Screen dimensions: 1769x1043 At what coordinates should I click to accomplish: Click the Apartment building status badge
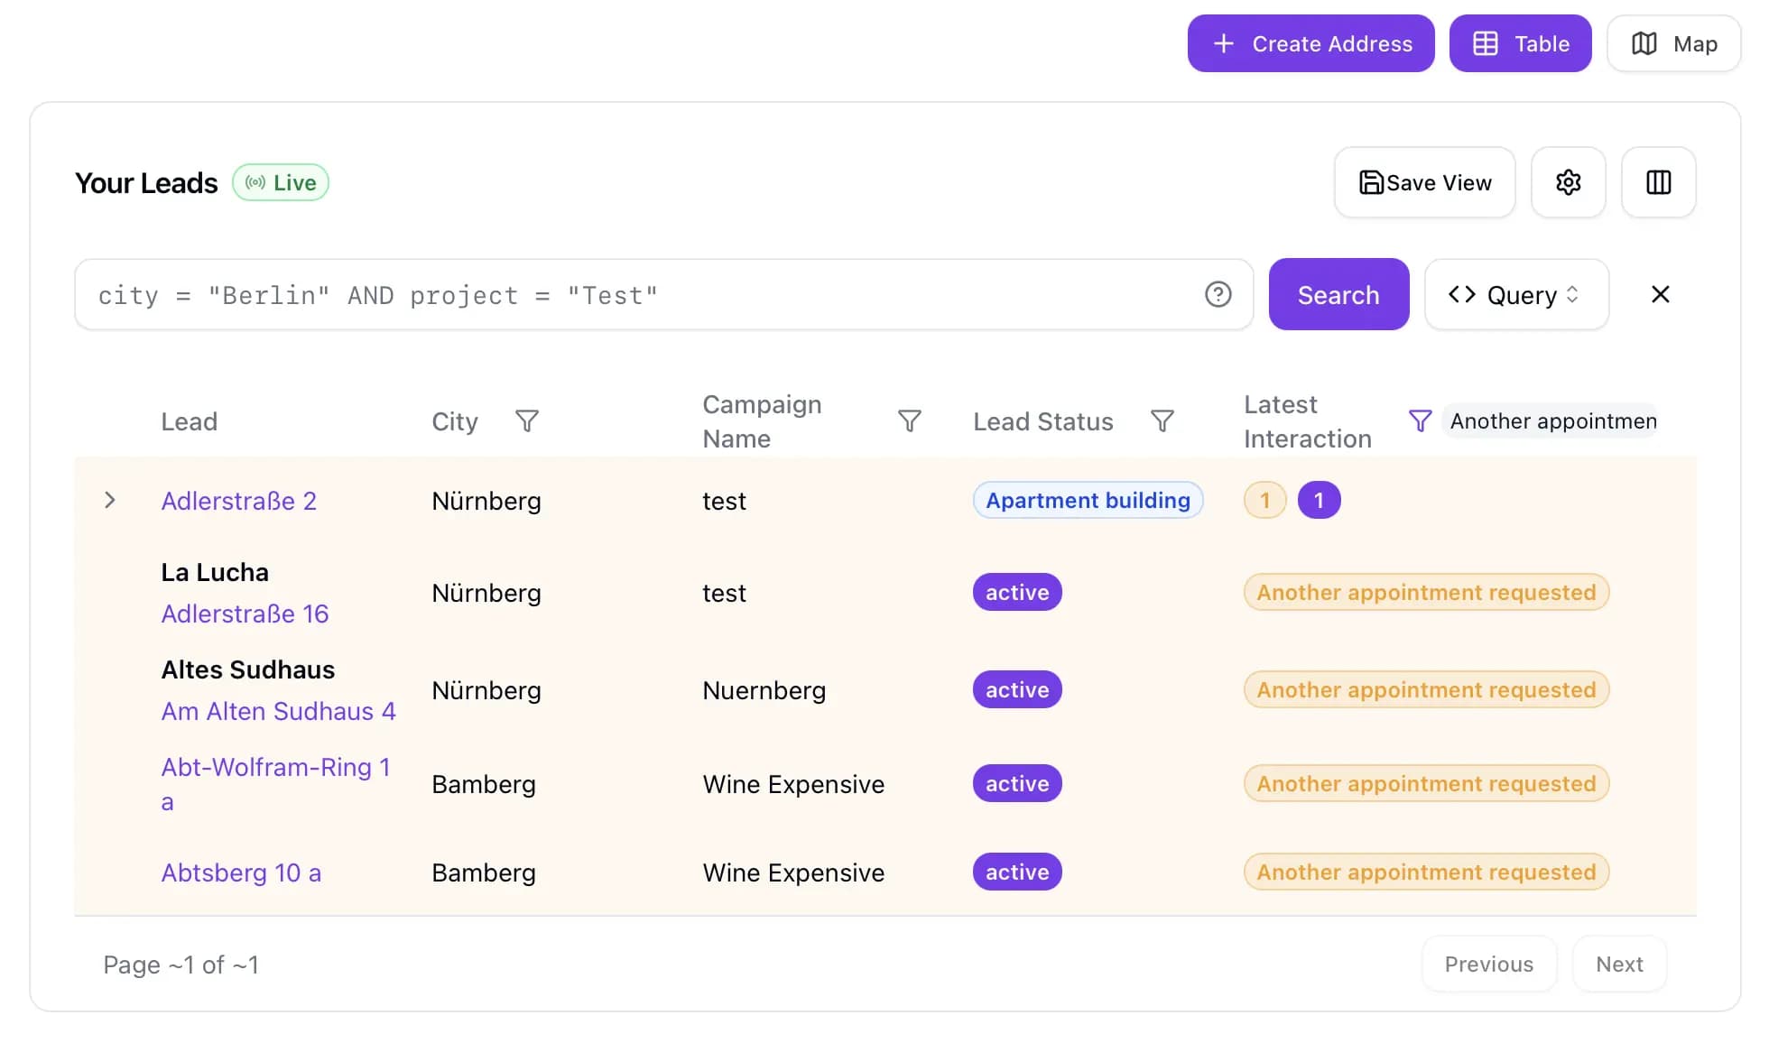(x=1087, y=500)
